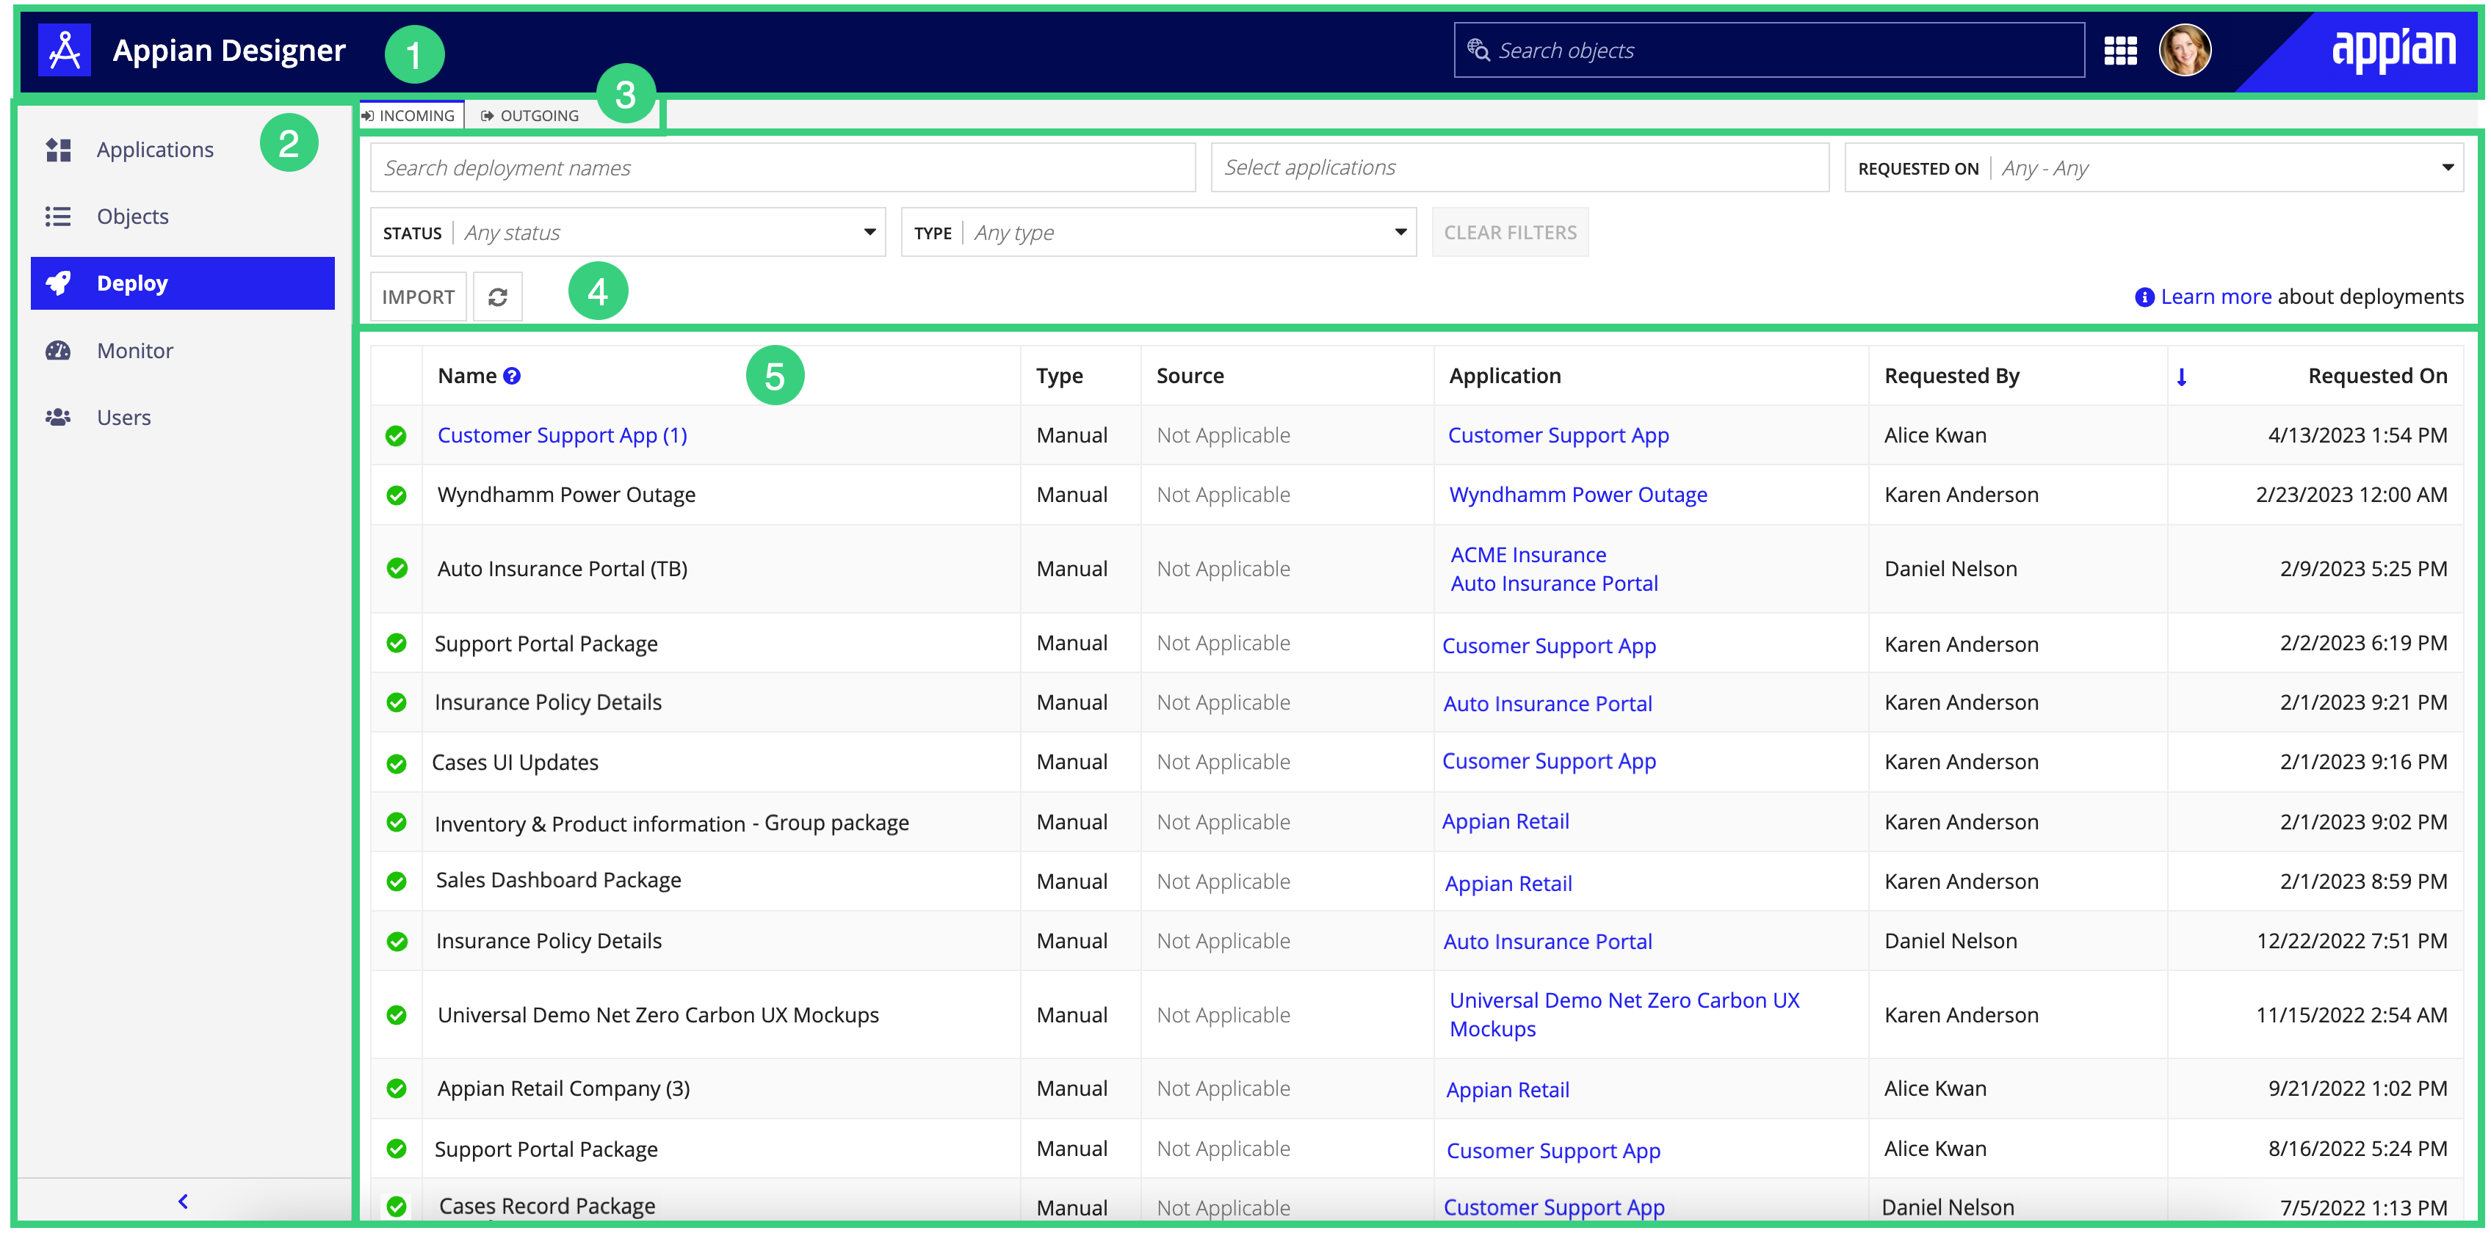Click the status checkmark for Customer Support App (1)
Image resolution: width=2491 pixels, height=1236 pixels.
pos(397,436)
